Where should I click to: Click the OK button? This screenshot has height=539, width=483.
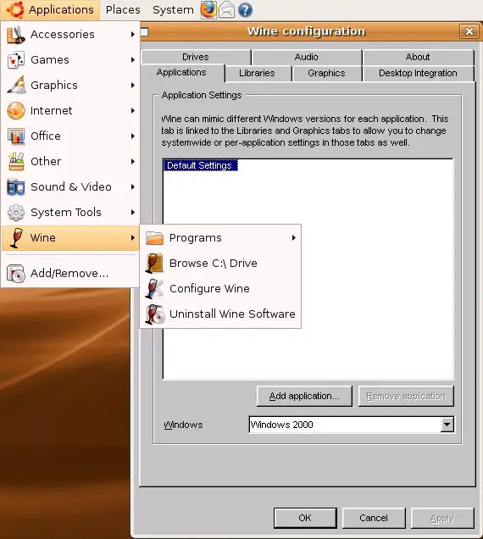305,518
